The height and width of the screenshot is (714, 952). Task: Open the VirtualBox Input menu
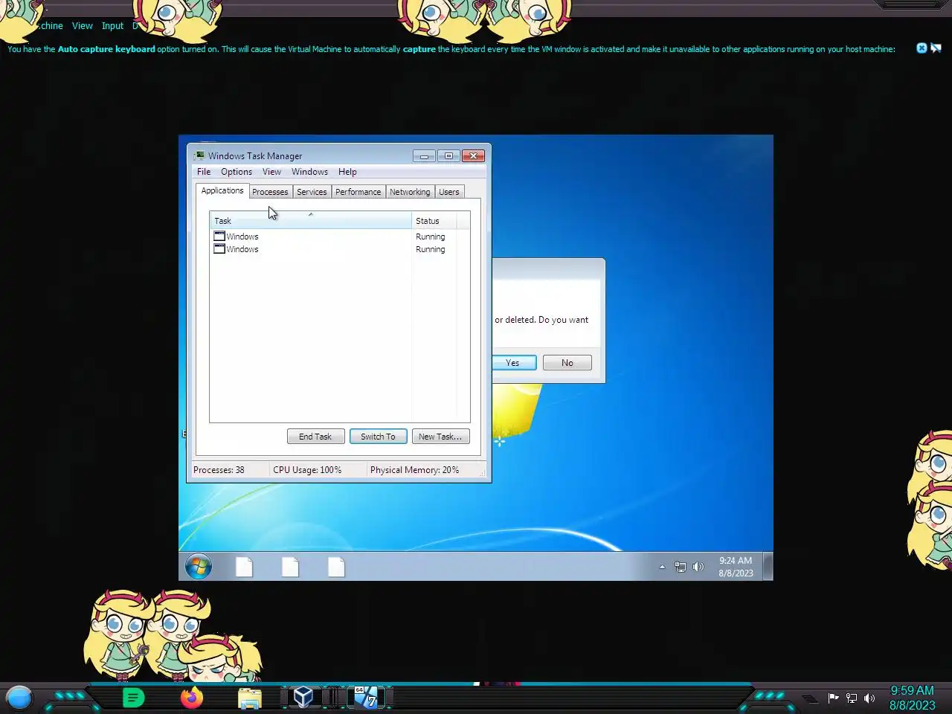coord(112,26)
